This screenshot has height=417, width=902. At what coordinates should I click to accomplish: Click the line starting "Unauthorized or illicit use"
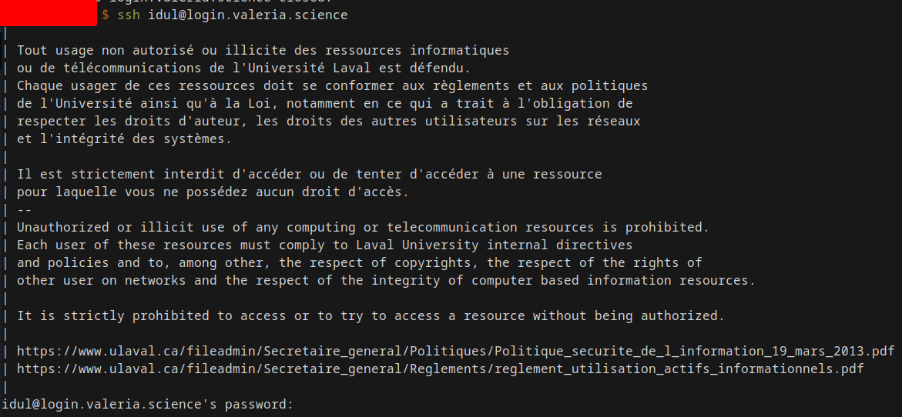[362, 227]
